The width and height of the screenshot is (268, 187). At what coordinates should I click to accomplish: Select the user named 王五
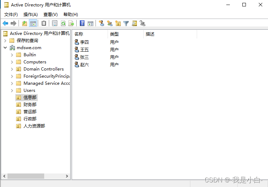pyautogui.click(x=84, y=50)
